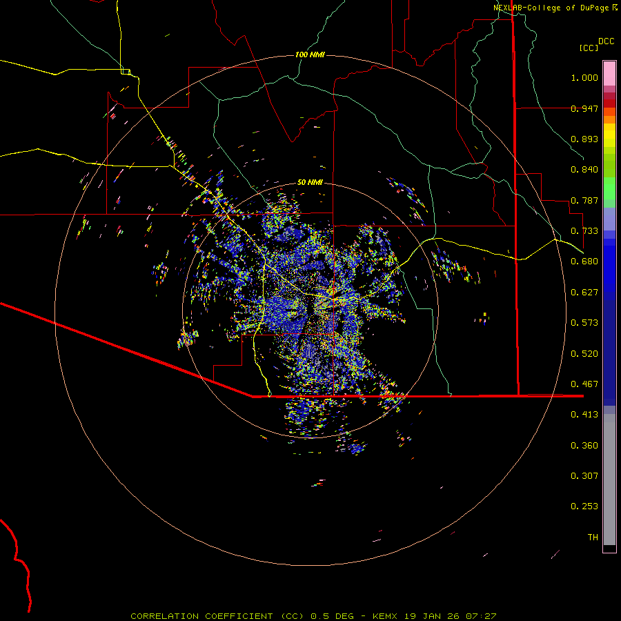The image size is (621, 621).
Task: Click the 0.253 color scale value
Action: (584, 506)
